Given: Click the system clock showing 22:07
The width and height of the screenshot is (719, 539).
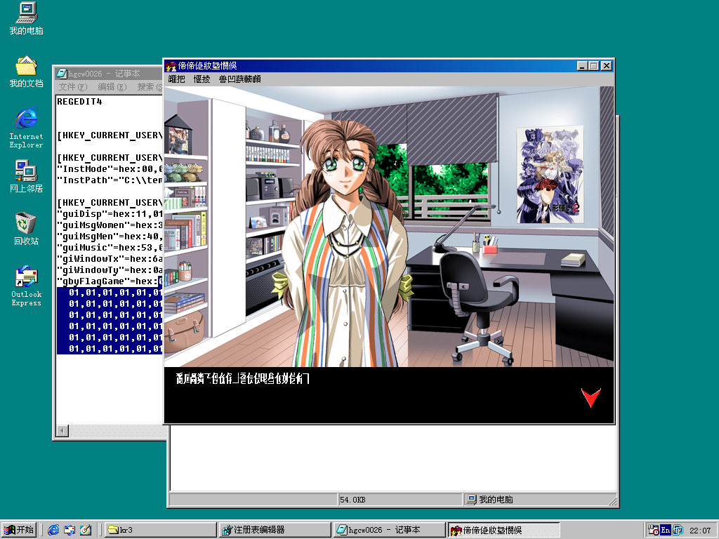Looking at the screenshot, I should coord(700,531).
